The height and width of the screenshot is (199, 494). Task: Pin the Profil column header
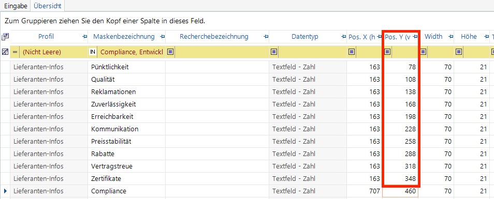[84, 37]
